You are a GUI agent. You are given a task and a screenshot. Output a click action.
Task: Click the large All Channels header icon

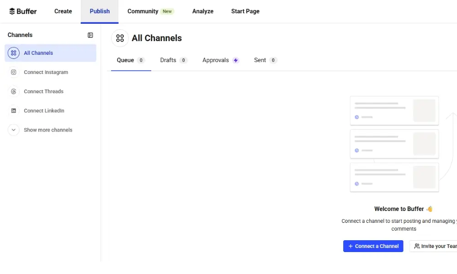tap(120, 38)
